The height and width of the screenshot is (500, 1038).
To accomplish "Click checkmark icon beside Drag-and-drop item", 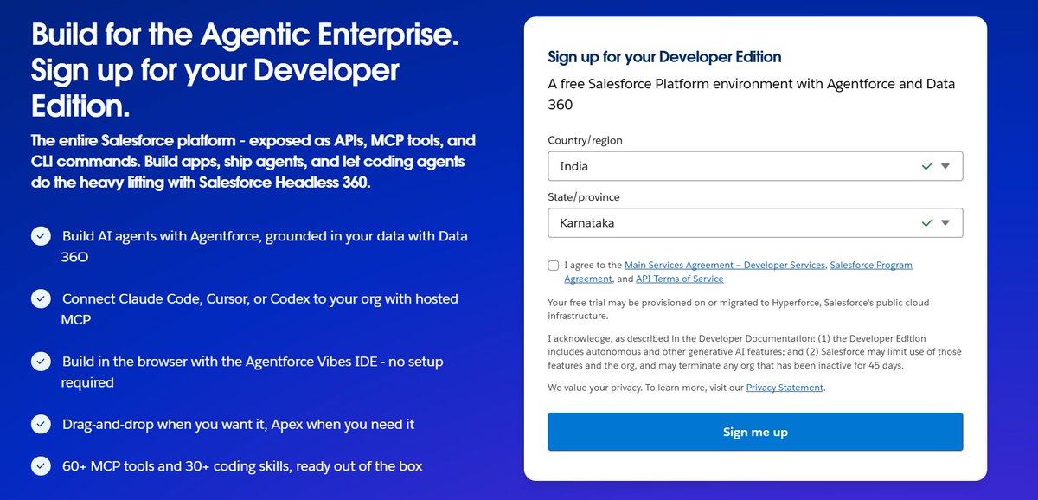I will click(40, 424).
